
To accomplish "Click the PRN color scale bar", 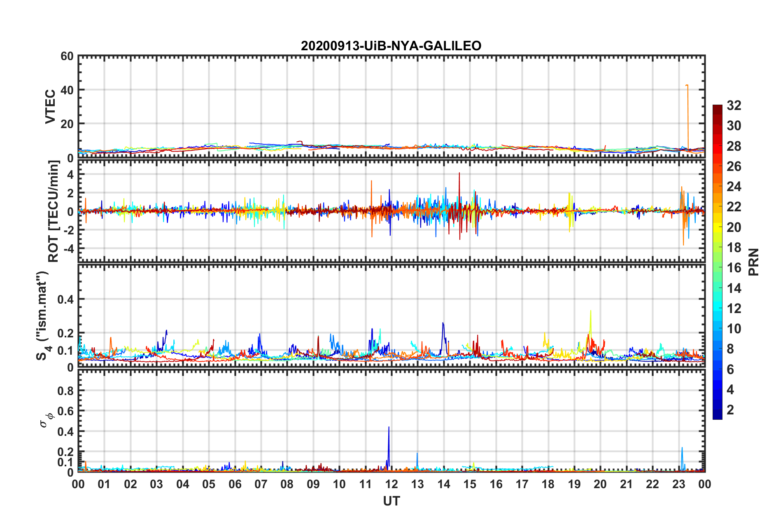I will [718, 262].
